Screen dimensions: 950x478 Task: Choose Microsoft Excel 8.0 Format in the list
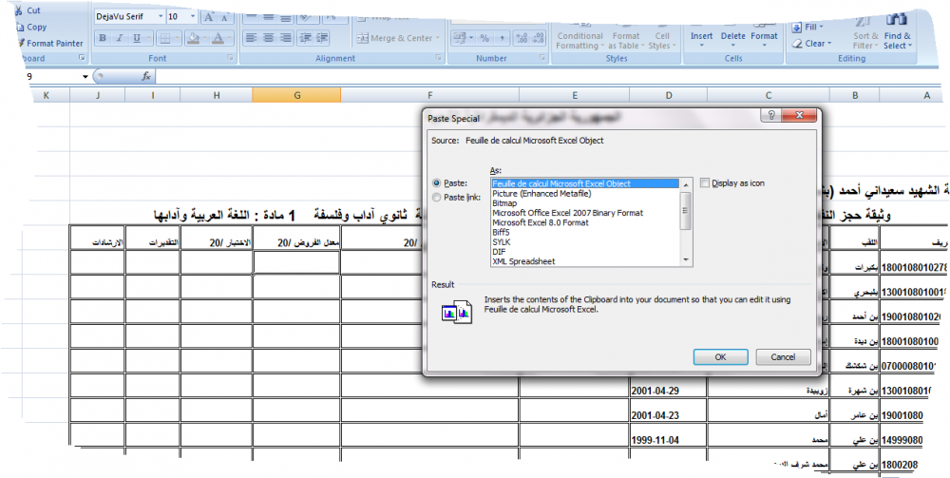[541, 223]
